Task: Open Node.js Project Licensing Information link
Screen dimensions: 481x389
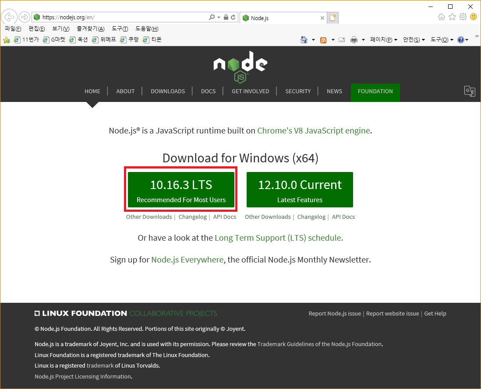Action: (83, 377)
